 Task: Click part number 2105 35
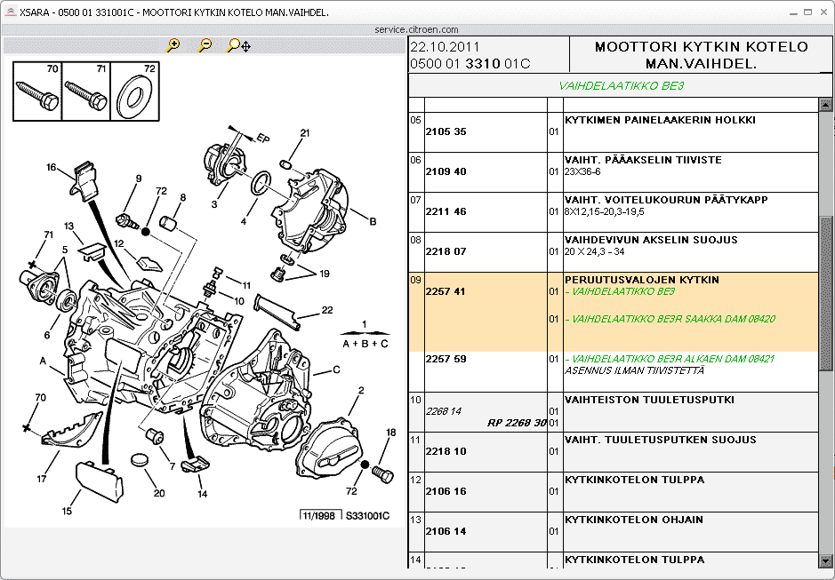446,131
